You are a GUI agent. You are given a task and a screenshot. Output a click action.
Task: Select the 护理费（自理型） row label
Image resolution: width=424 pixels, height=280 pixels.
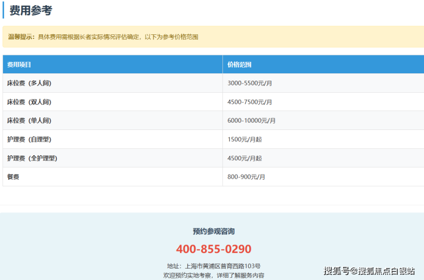tap(29, 139)
